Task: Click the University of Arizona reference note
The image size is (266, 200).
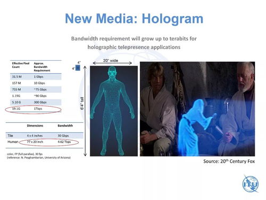Action: tap(39, 158)
